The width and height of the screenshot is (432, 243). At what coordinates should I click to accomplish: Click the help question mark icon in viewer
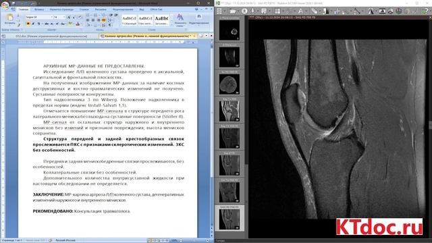click(426, 11)
